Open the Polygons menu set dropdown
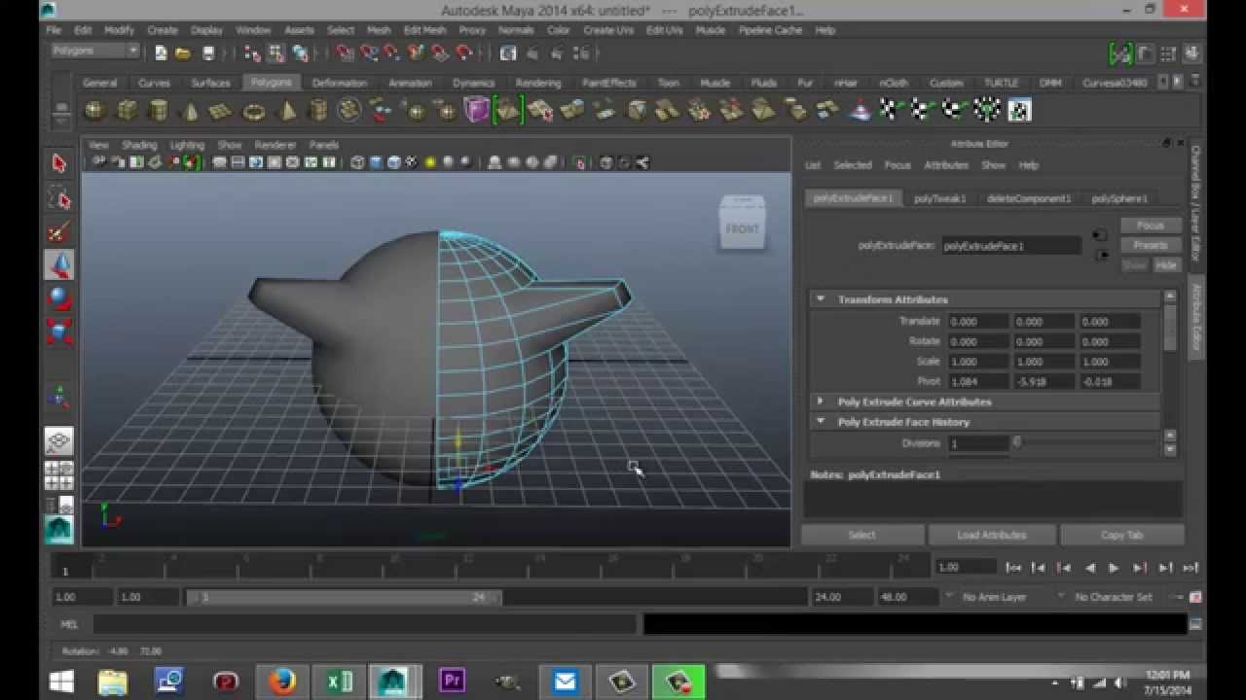Image resolution: width=1246 pixels, height=700 pixels. [x=94, y=51]
